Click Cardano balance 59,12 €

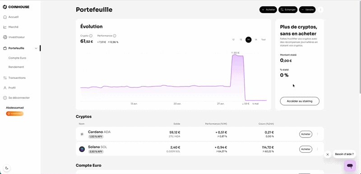(x=174, y=133)
